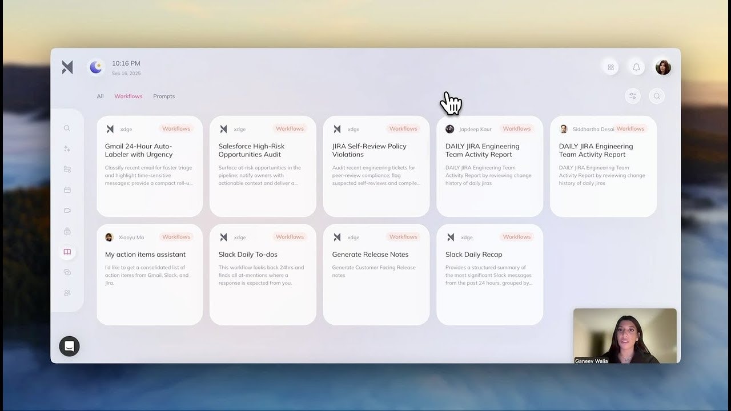Select the Workflows filter tab
The height and width of the screenshot is (411, 731).
point(128,96)
